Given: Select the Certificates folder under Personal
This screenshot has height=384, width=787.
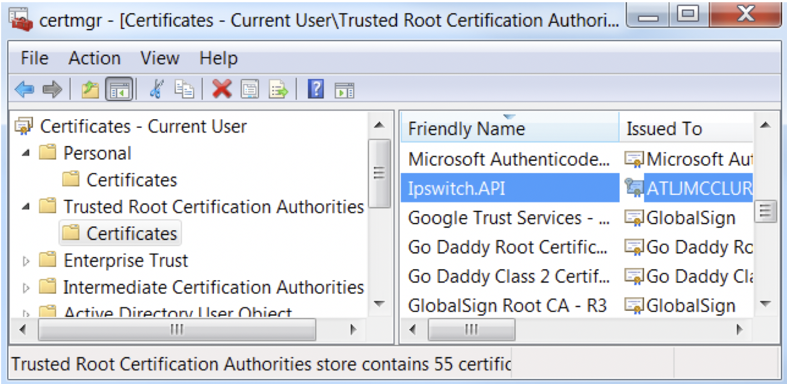Looking at the screenshot, I should [132, 180].
